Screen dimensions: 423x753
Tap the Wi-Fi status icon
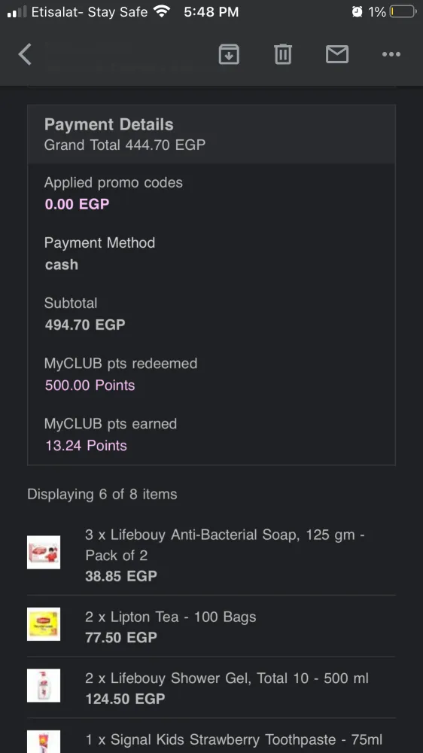point(163,11)
